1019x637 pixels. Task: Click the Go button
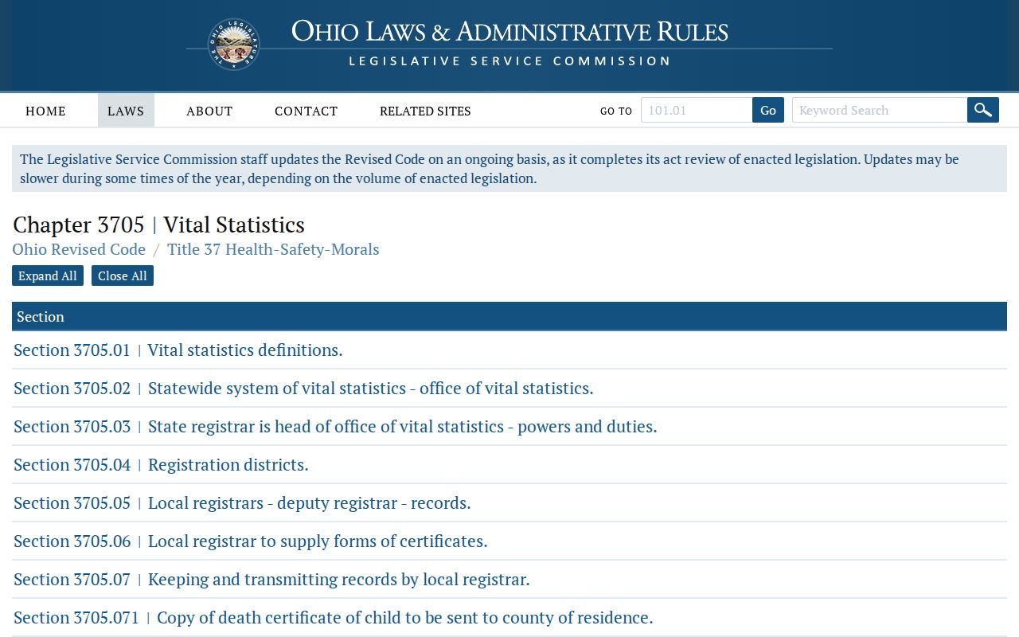[x=768, y=110]
